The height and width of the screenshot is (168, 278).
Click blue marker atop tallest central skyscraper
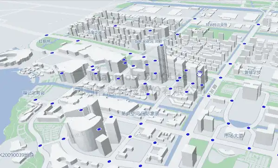tap(162, 45)
